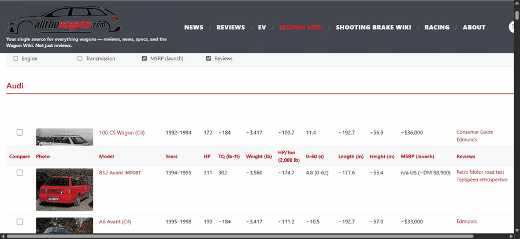520x239 pixels.
Task: Open Edmunds review for 100 CS Wagon
Action: click(467, 140)
